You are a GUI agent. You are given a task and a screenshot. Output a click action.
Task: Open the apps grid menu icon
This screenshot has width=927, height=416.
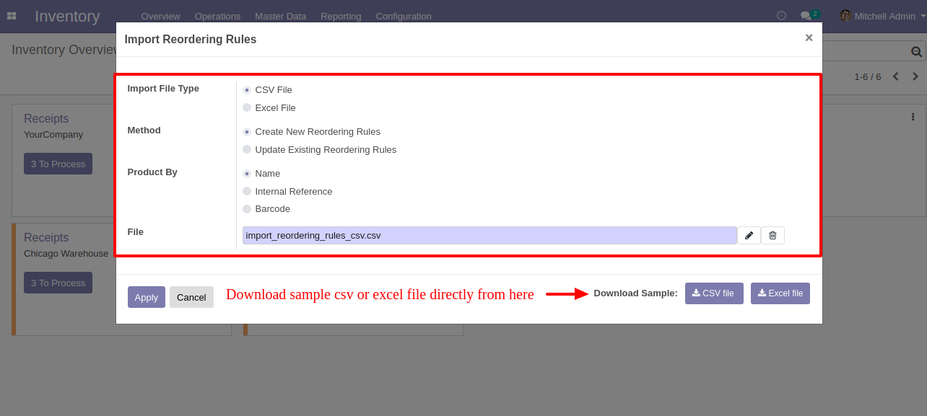(x=12, y=16)
